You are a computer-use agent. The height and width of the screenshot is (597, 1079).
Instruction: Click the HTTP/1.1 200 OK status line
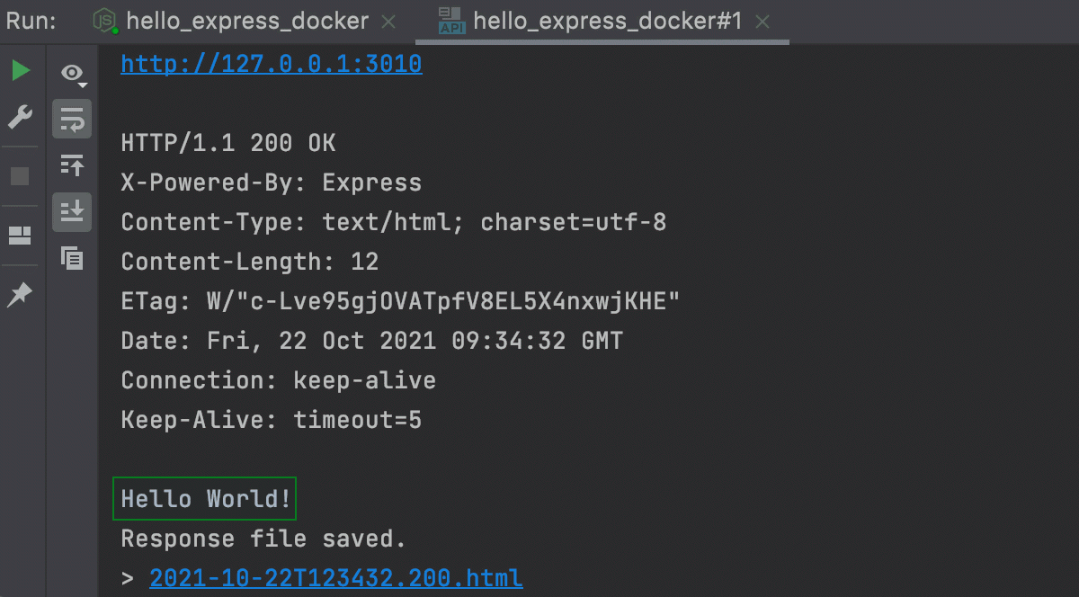(x=228, y=143)
